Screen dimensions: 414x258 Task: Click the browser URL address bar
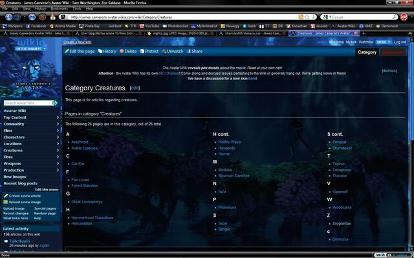tap(184, 17)
